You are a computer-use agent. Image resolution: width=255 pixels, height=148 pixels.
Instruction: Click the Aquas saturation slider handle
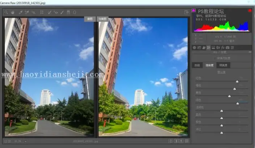tap(221, 111)
